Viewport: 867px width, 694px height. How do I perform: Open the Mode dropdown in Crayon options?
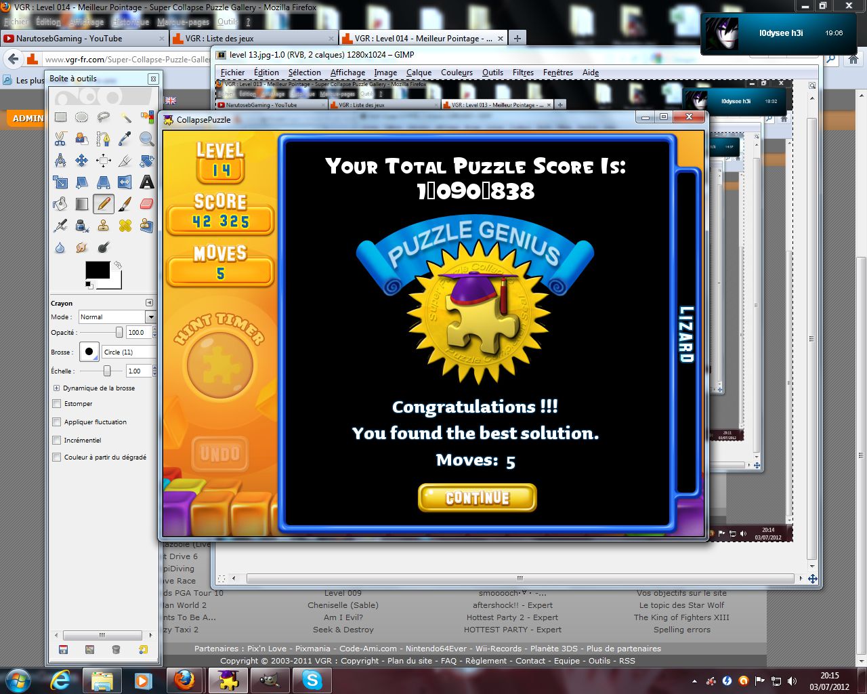click(117, 317)
